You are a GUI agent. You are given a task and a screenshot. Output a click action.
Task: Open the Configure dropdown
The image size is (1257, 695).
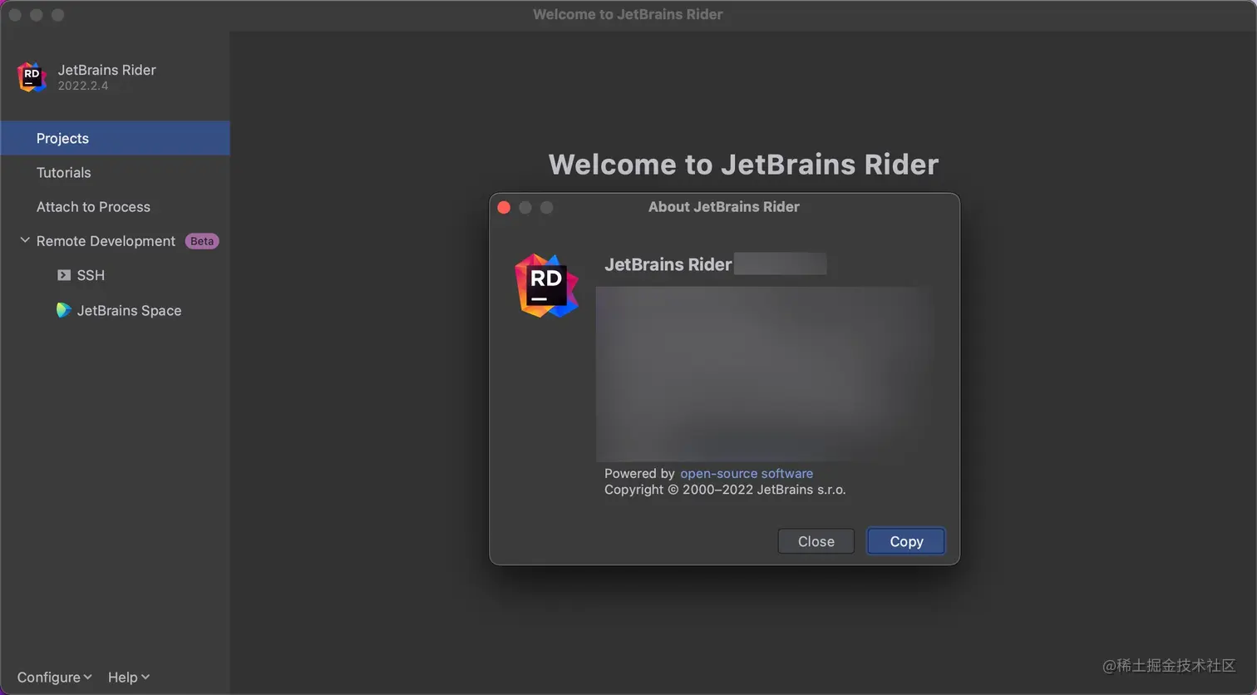54,677
